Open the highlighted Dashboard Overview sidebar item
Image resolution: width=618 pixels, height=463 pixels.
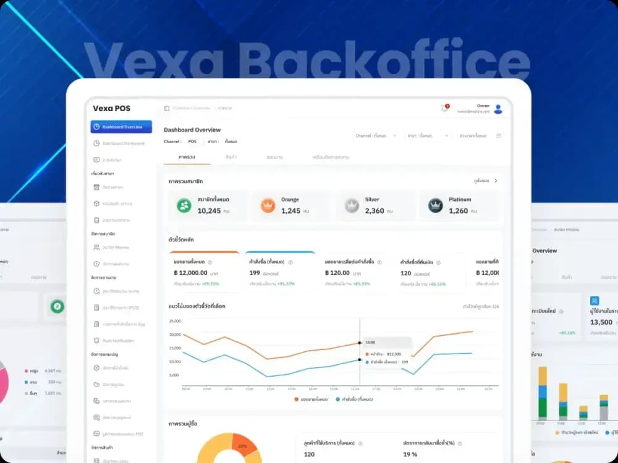tap(121, 127)
